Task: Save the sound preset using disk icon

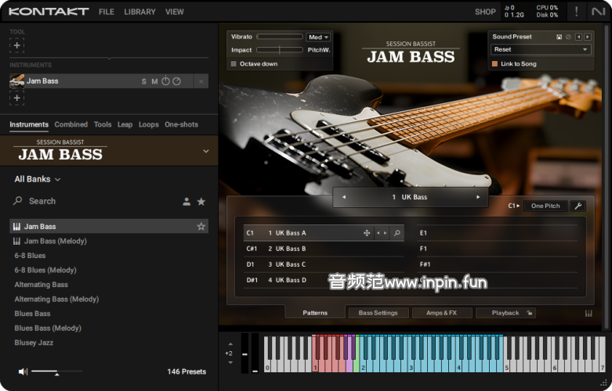Action: (x=559, y=37)
